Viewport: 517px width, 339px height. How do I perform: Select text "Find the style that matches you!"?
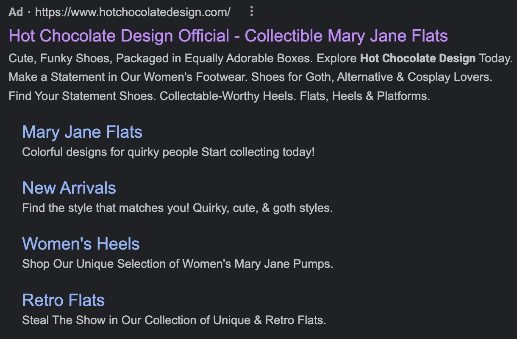(x=106, y=208)
